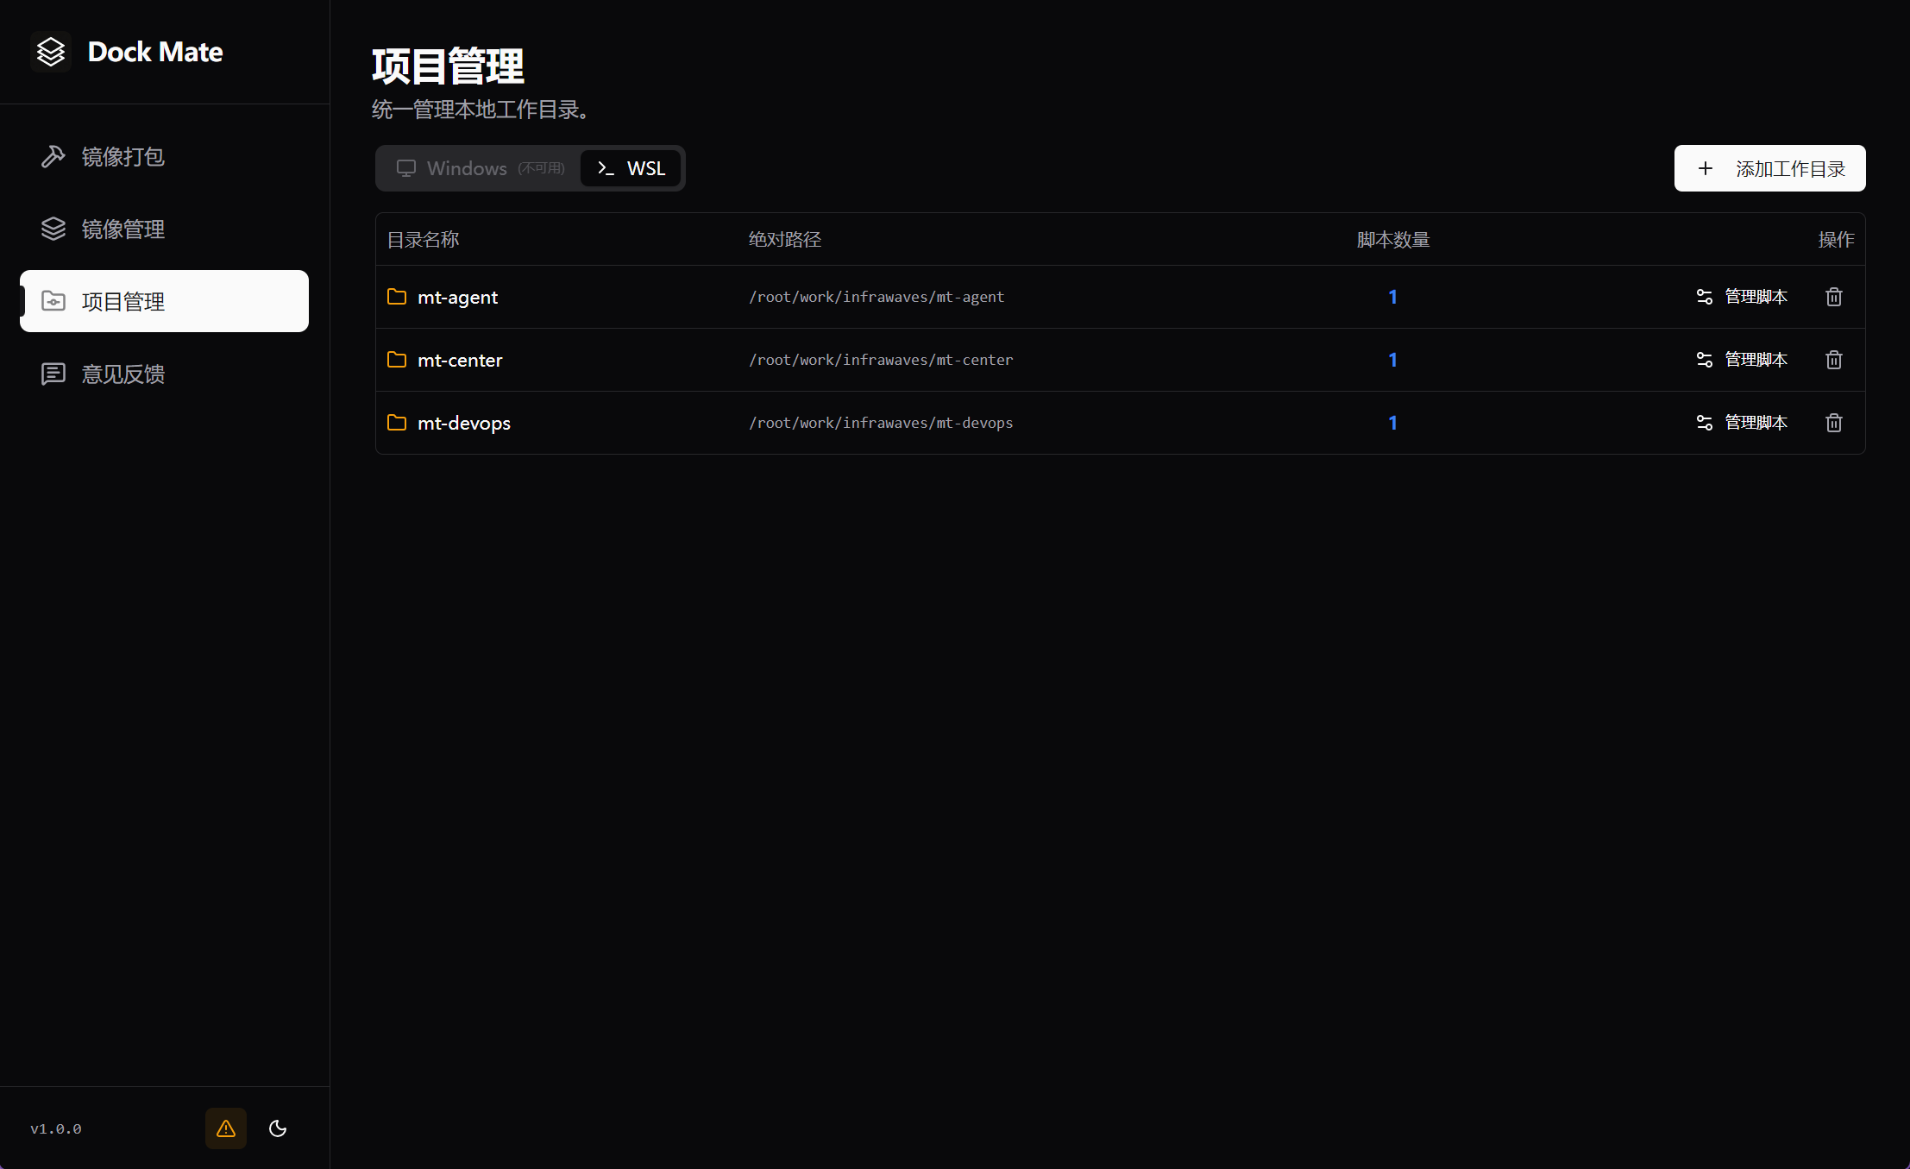This screenshot has height=1169, width=1910.
Task: Open script list for mt-agent via count 1
Action: point(1393,296)
